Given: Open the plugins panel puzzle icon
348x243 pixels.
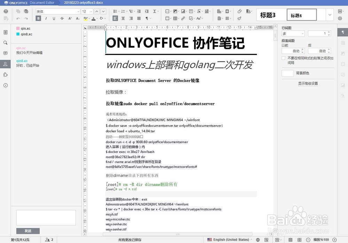Looking at the screenshot, I should [x=6, y=75].
